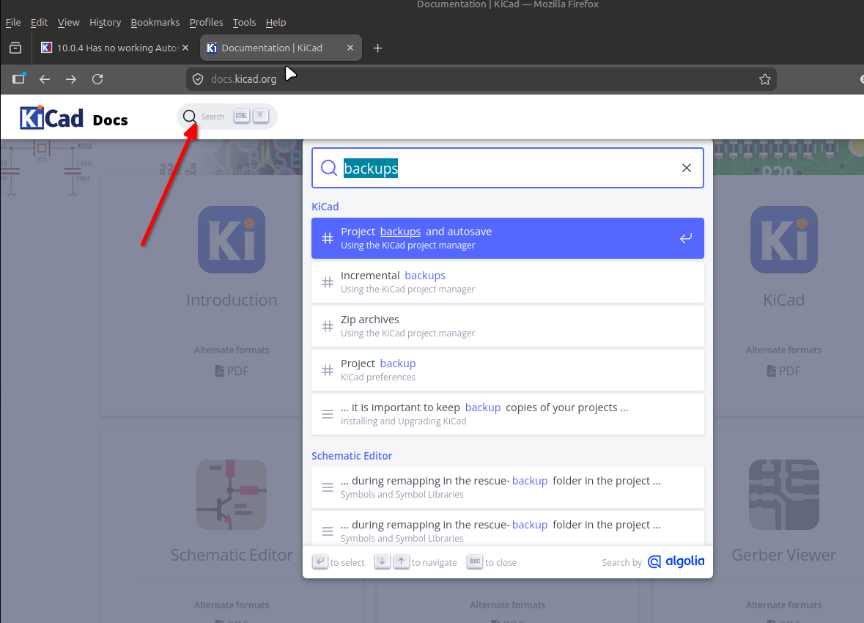Open the View menu
This screenshot has width=864, height=623.
click(x=68, y=22)
